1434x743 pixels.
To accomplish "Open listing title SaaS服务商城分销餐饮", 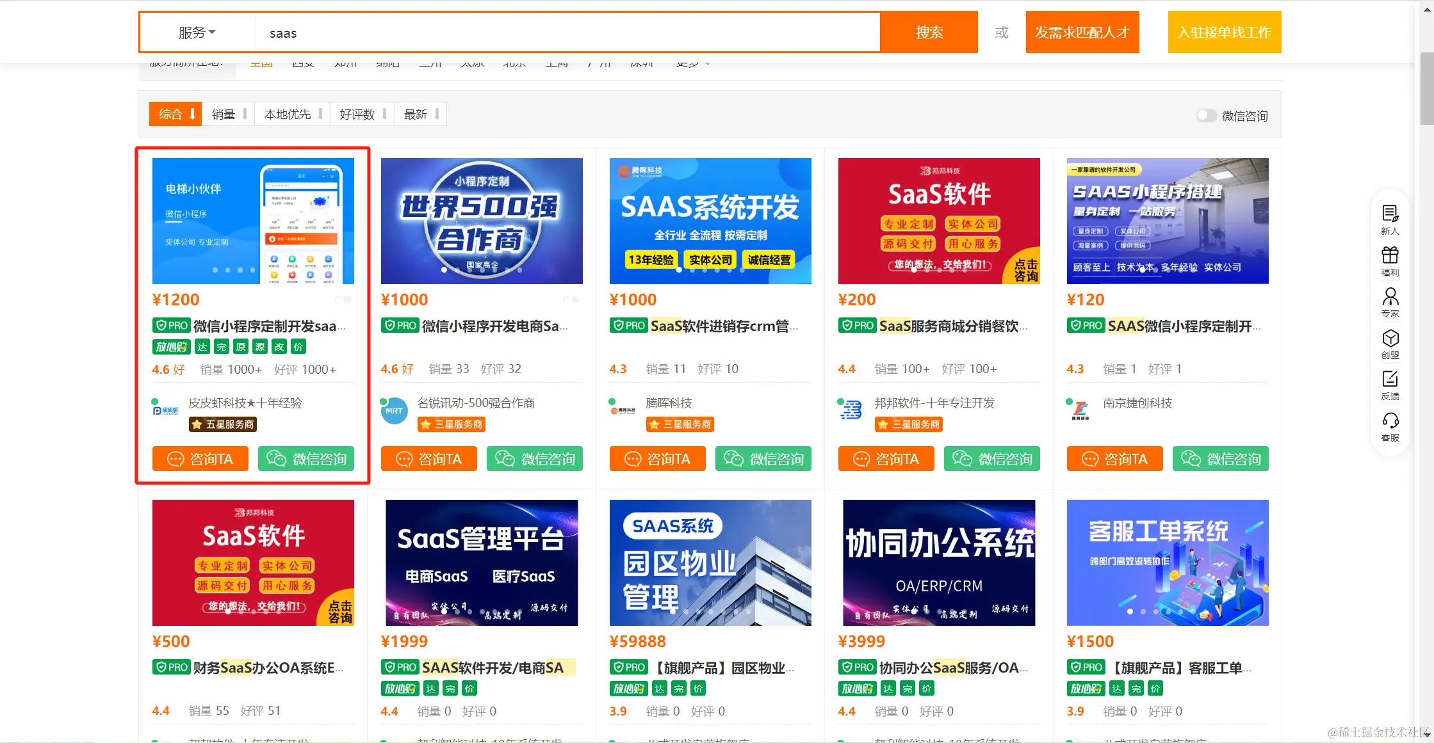I will click(x=953, y=326).
